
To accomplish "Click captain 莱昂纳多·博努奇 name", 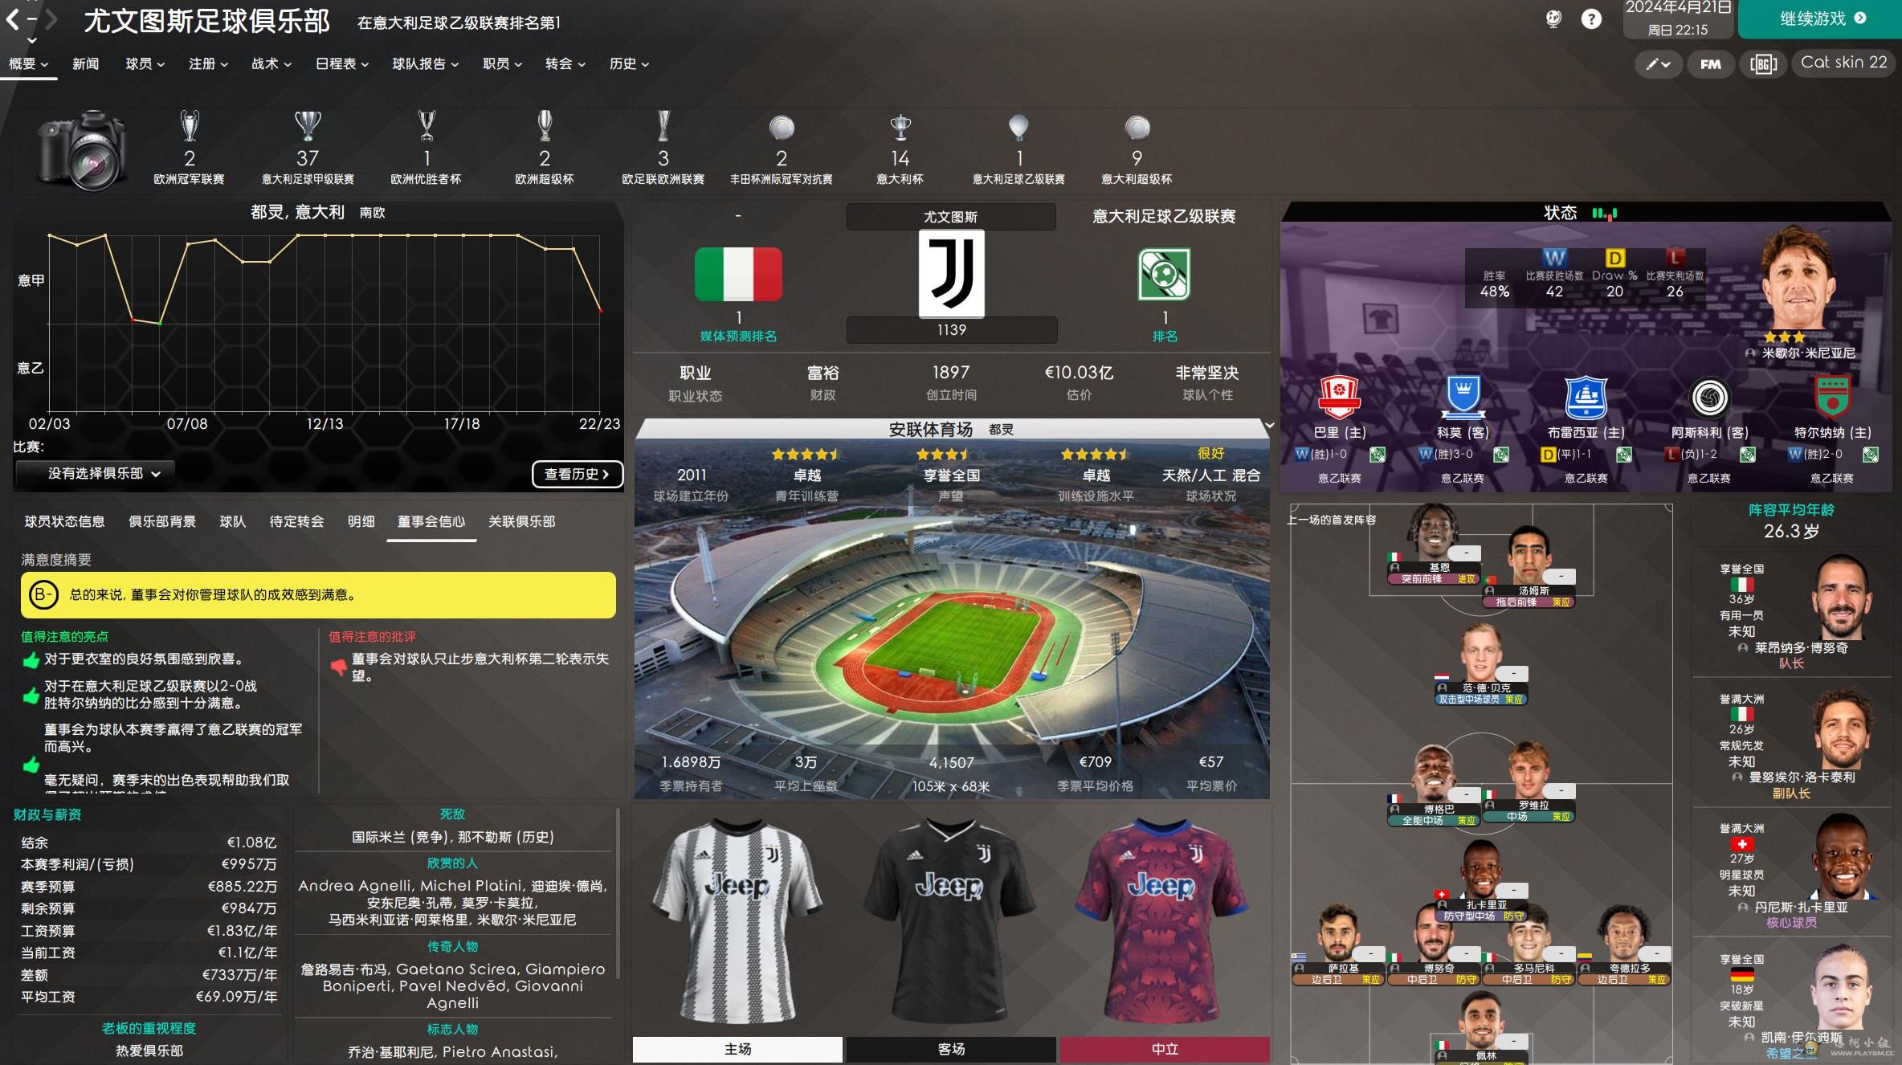I will [x=1801, y=647].
